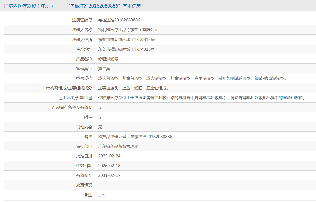This screenshot has height=202, width=316.
Task: Click the 审批部门 label
Action: click(84, 146)
